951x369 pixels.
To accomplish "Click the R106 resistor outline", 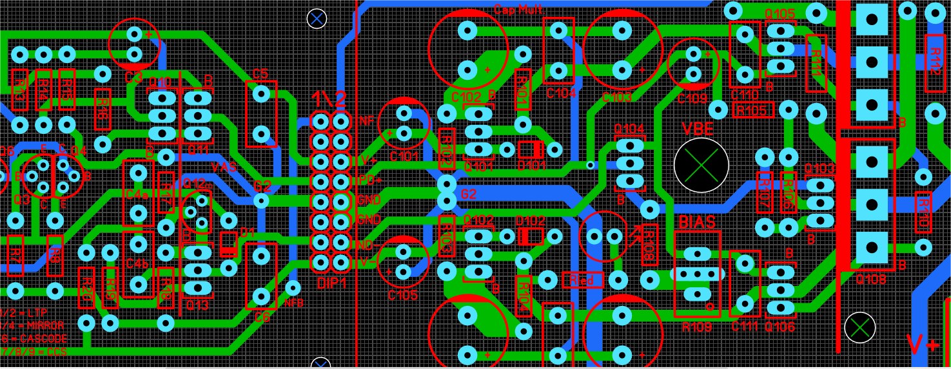I will coord(788,193).
